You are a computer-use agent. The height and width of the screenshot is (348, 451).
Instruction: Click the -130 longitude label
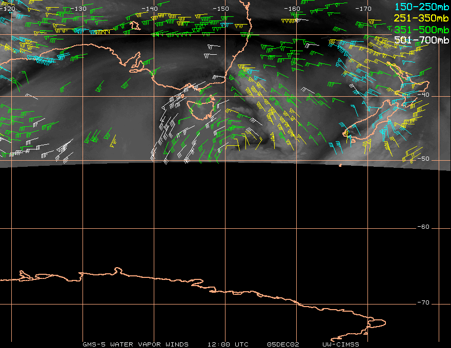pyautogui.click(x=78, y=9)
